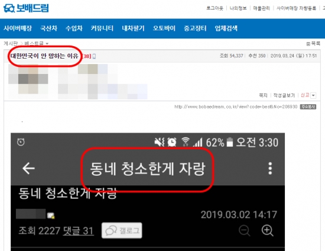This screenshot has width=325, height=251.
Task: Click the 목록 list icon
Action: [308, 44]
